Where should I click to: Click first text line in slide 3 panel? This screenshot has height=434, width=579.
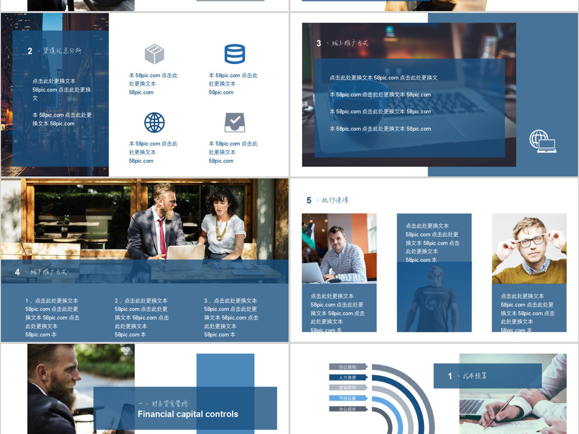(x=384, y=78)
